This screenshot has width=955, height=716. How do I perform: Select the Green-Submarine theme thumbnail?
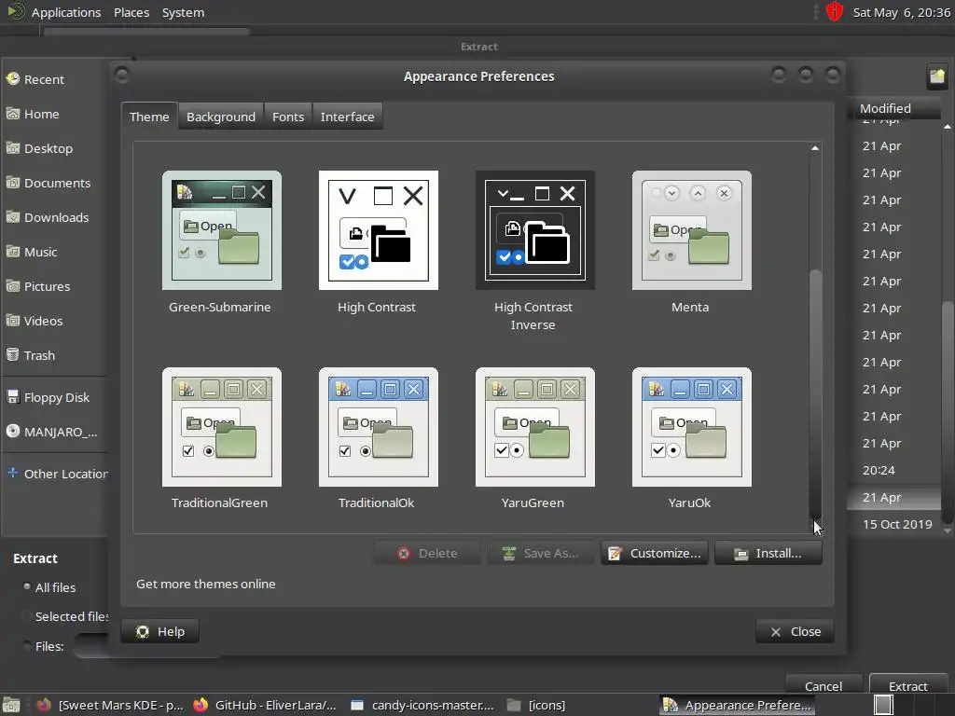[x=222, y=230]
